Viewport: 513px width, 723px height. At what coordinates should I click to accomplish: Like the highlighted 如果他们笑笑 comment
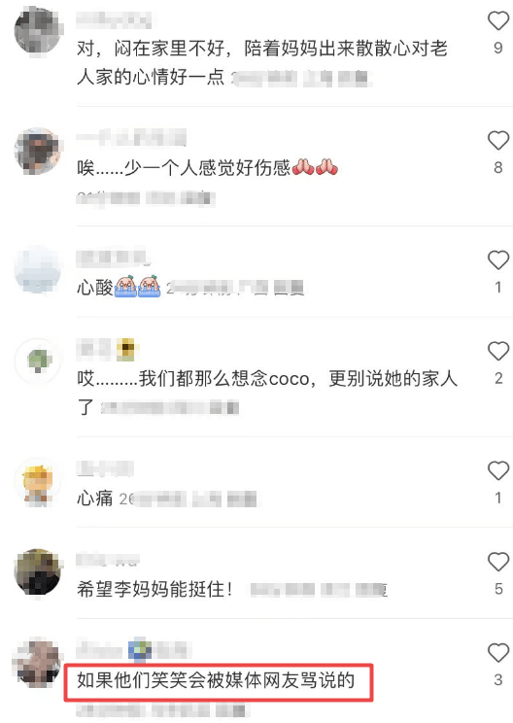[x=497, y=653]
